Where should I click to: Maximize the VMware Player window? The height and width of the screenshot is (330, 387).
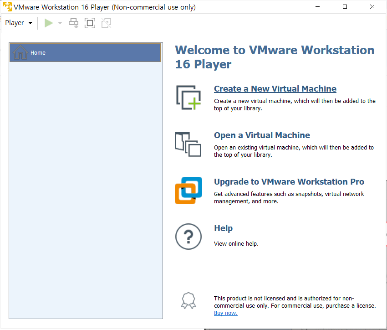(x=345, y=7)
